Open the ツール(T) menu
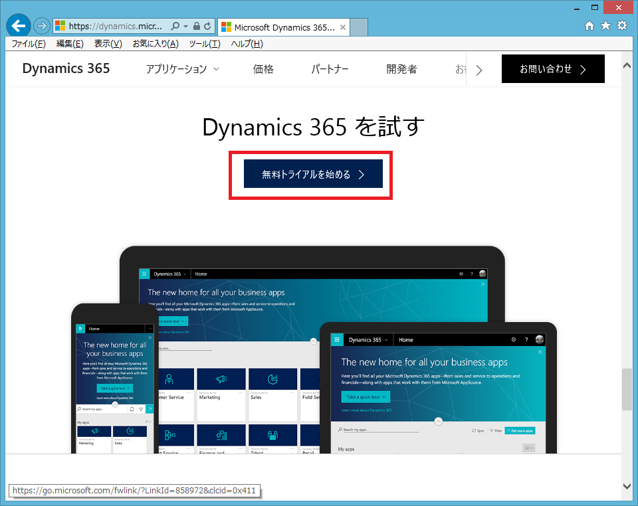 [205, 44]
